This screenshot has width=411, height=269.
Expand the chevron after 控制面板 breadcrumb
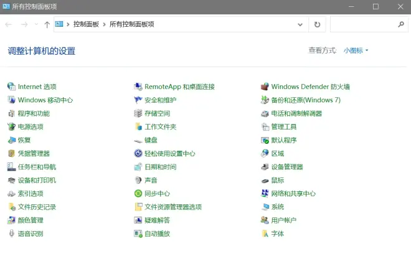(105, 24)
